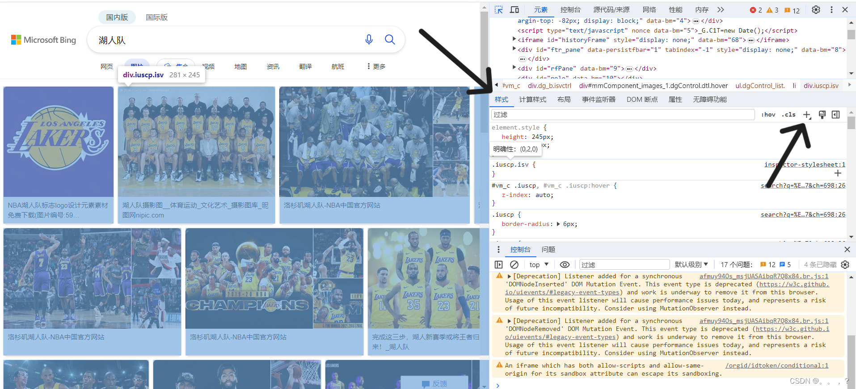Open DevTools more options menu
This screenshot has width=856, height=389.
831,10
